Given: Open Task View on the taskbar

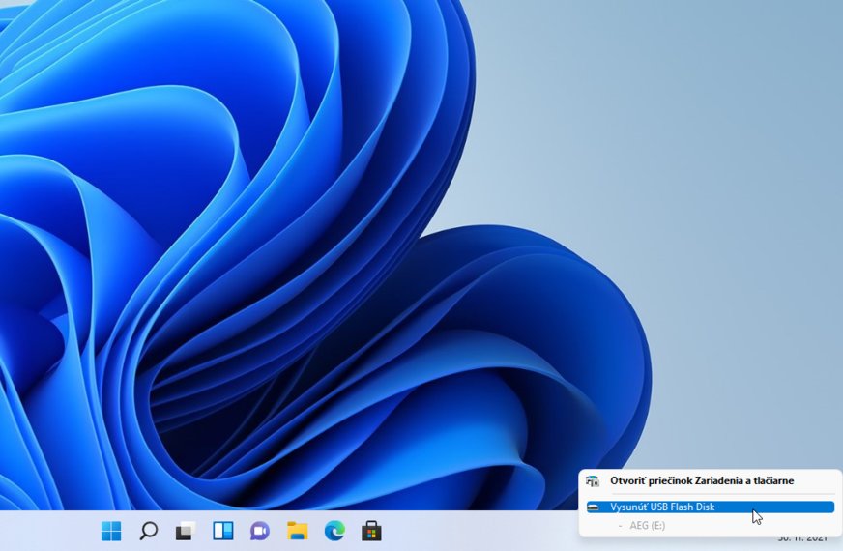Looking at the screenshot, I should [186, 531].
